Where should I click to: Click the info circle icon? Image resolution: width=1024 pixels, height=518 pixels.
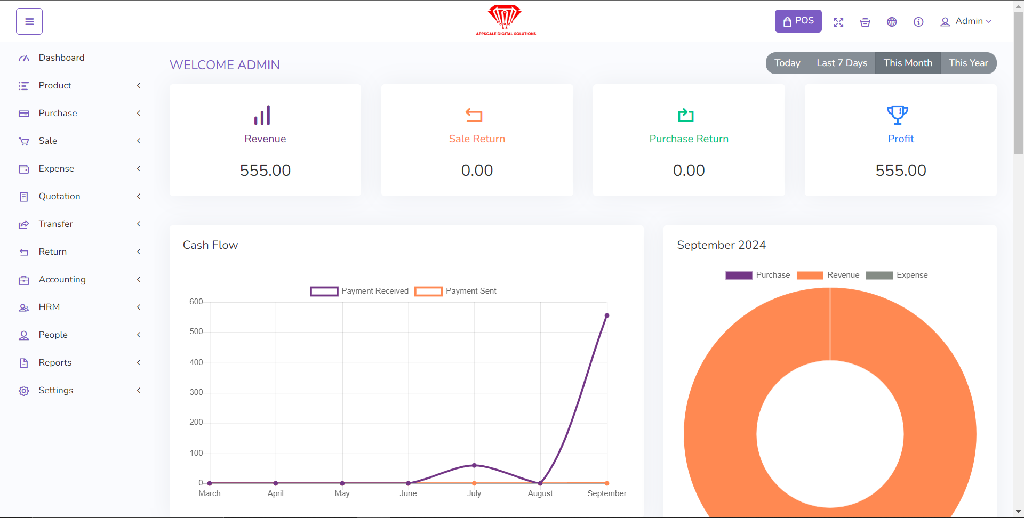[x=918, y=22]
